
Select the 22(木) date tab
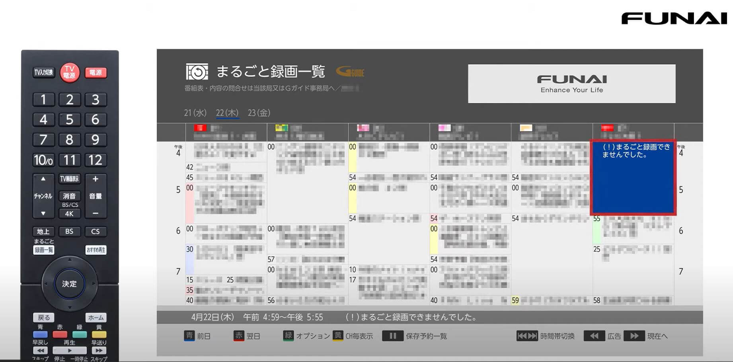coord(227,113)
